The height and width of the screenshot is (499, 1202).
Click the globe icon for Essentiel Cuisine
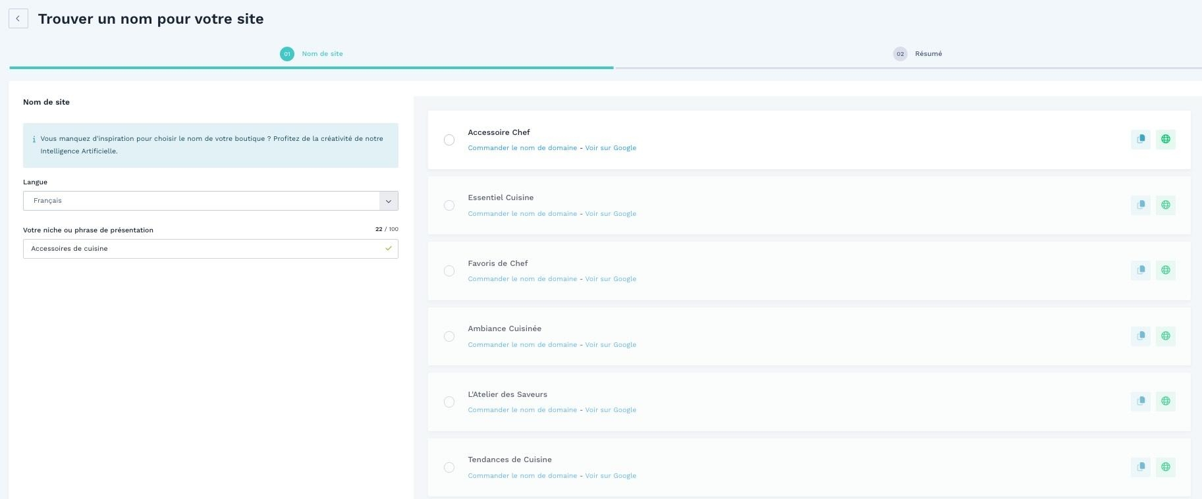point(1165,205)
